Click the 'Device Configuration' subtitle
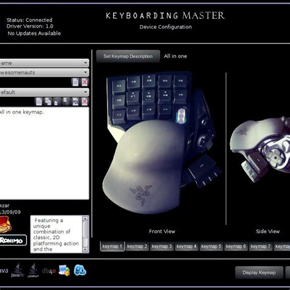The image size is (290, 290). coord(166,27)
